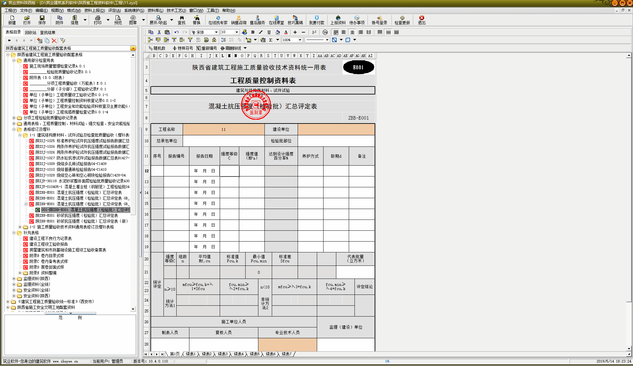The height and width of the screenshot is (366, 633).
Task: Open the line style selector dropdown
Action: click(327, 40)
